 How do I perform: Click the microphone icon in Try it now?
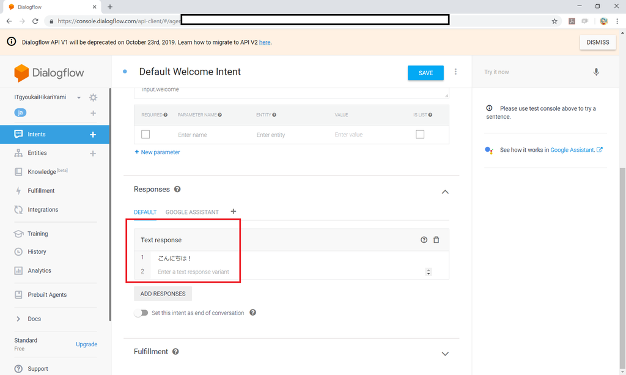596,72
